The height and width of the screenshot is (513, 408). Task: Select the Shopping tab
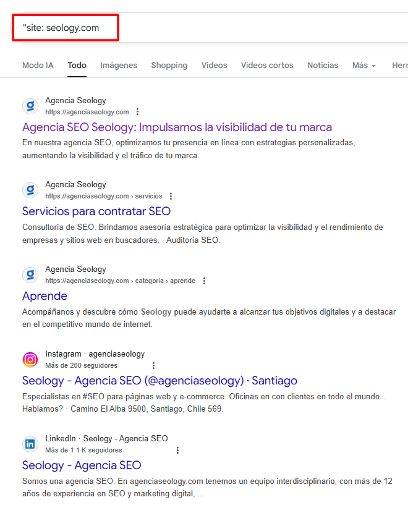[169, 66]
